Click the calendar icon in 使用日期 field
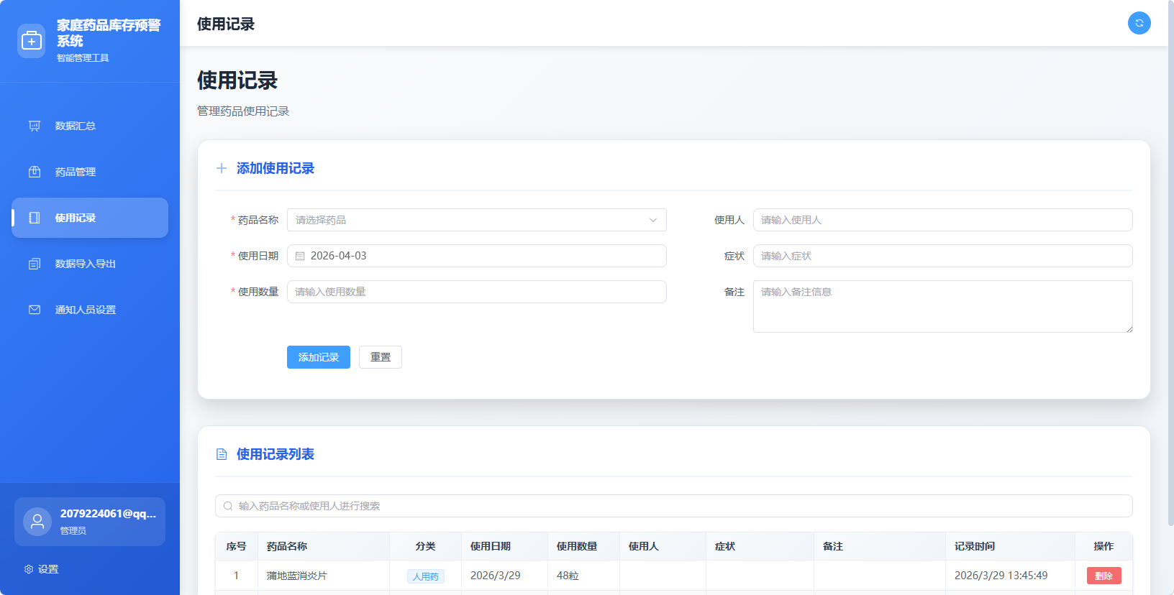1174x595 pixels. tap(300, 256)
